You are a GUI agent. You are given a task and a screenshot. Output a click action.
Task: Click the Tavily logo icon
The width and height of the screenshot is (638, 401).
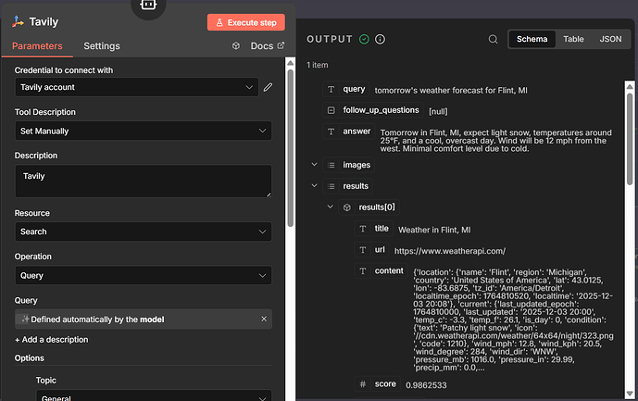pos(18,22)
